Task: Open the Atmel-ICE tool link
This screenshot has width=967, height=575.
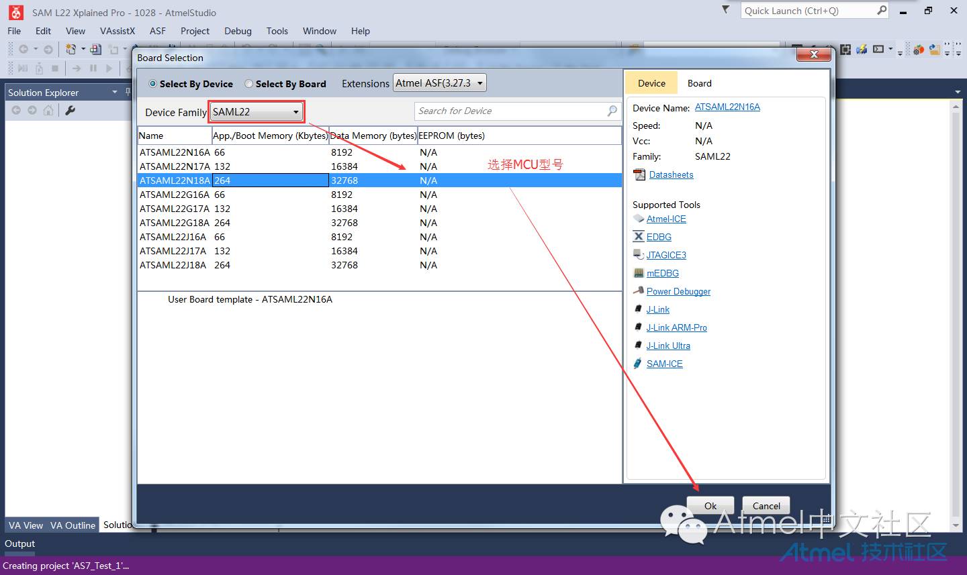Action: point(666,219)
